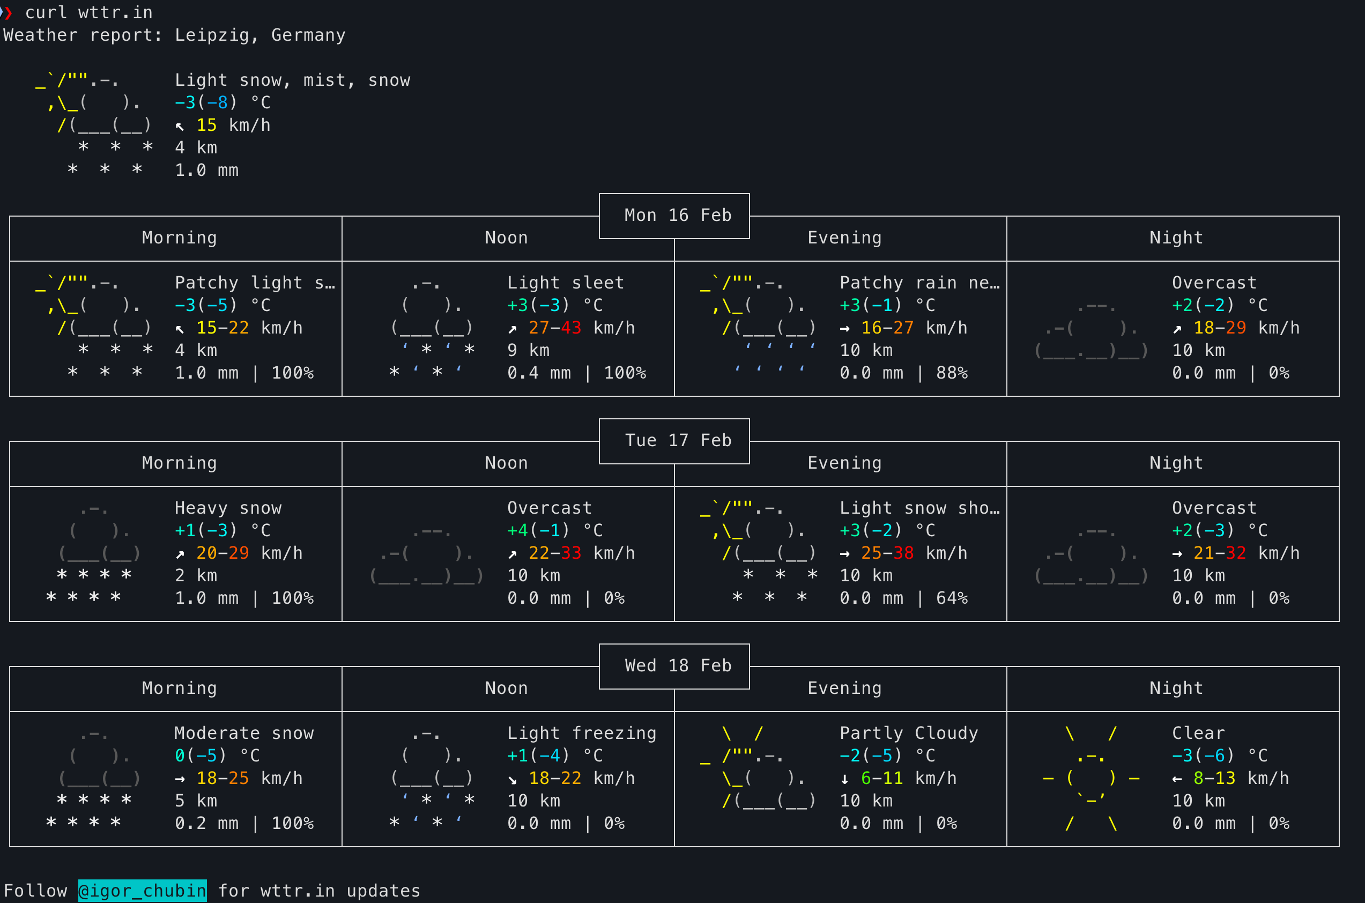
Task: Click the Night column header for Monday
Action: pos(1176,238)
